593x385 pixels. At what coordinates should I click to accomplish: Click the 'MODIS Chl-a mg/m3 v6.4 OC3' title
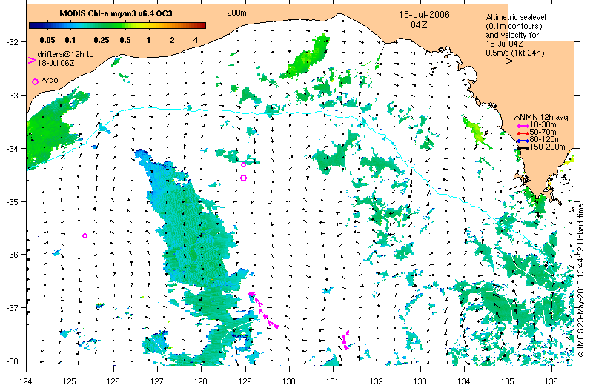click(116, 13)
